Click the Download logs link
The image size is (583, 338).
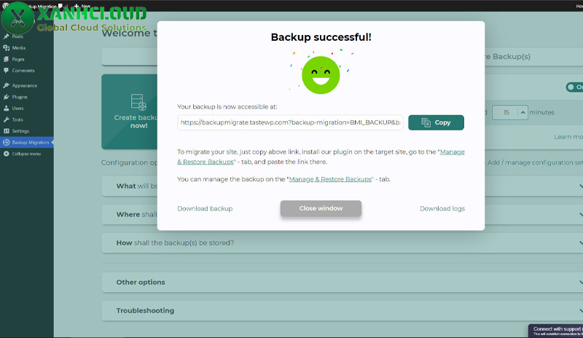[x=442, y=208]
